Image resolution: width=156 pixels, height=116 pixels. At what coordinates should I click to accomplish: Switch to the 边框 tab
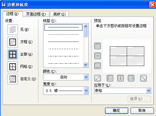(12, 14)
